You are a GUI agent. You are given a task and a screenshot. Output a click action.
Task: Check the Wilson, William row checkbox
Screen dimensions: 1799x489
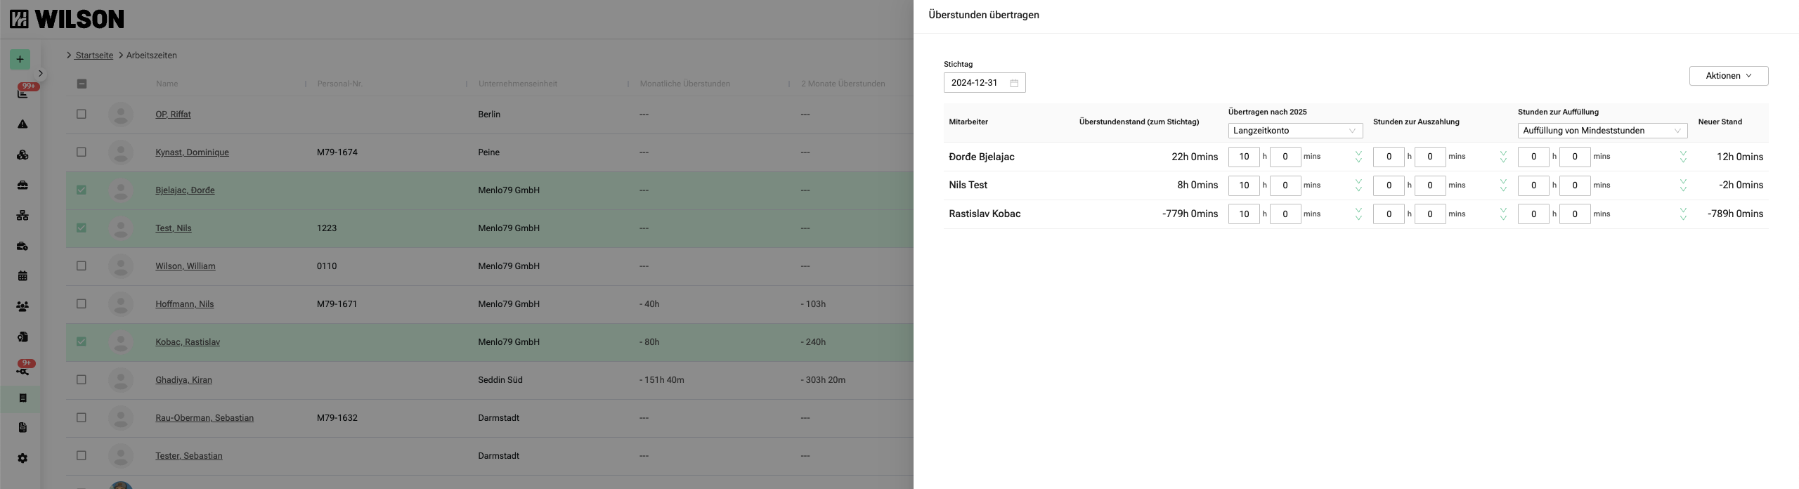[x=82, y=266]
